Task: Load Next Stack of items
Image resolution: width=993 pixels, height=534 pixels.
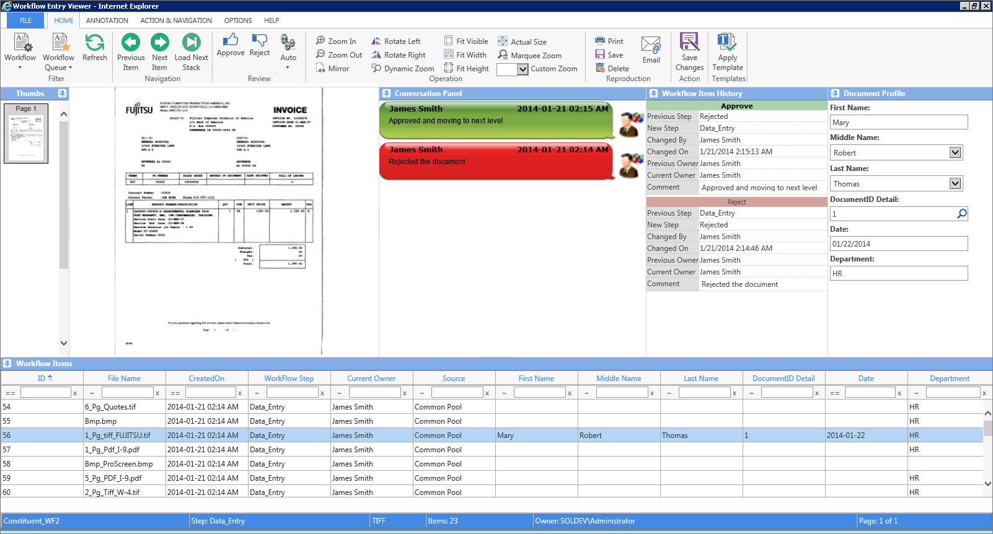Action: pyautogui.click(x=192, y=52)
